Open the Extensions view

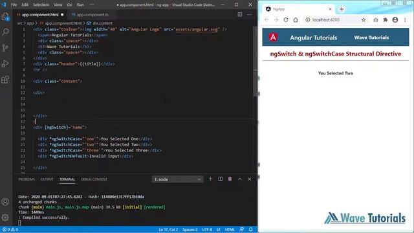(5, 80)
